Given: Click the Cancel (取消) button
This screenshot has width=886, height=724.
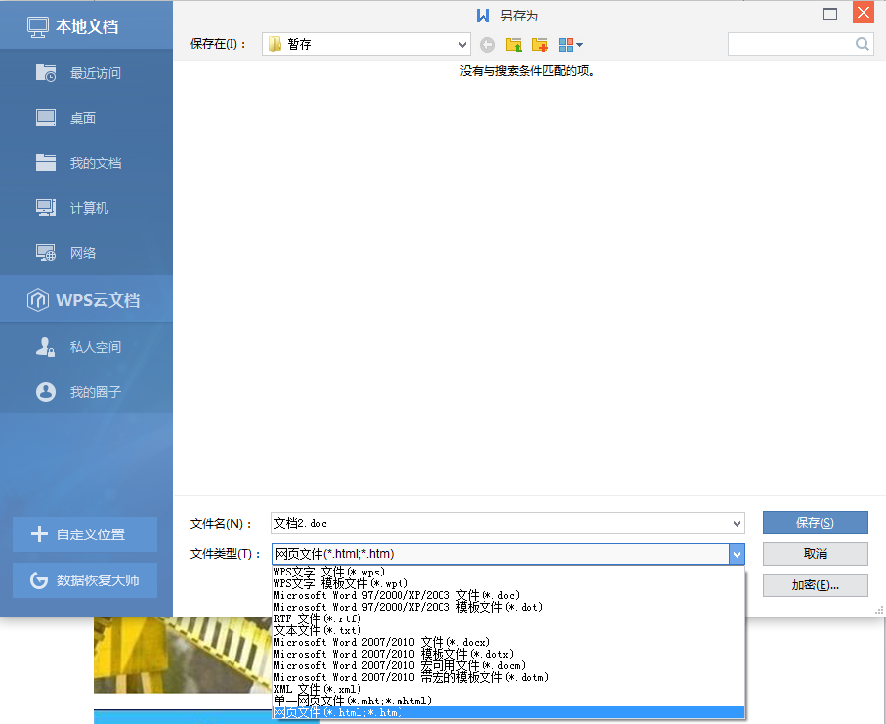Looking at the screenshot, I should 815,554.
